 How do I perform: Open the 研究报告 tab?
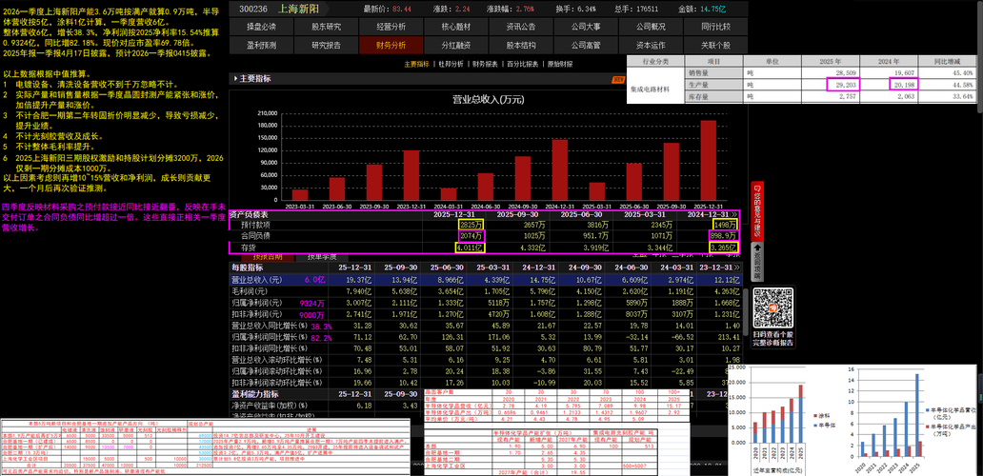click(326, 45)
